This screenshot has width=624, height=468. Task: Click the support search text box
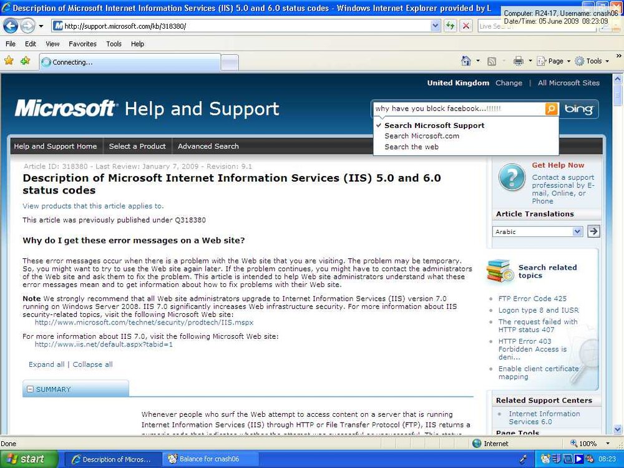(459, 109)
